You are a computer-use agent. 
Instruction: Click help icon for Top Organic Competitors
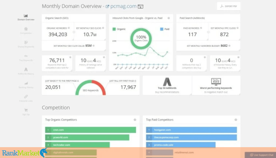(x=135, y=120)
